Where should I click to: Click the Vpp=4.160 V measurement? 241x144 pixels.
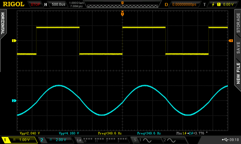(x=69, y=133)
